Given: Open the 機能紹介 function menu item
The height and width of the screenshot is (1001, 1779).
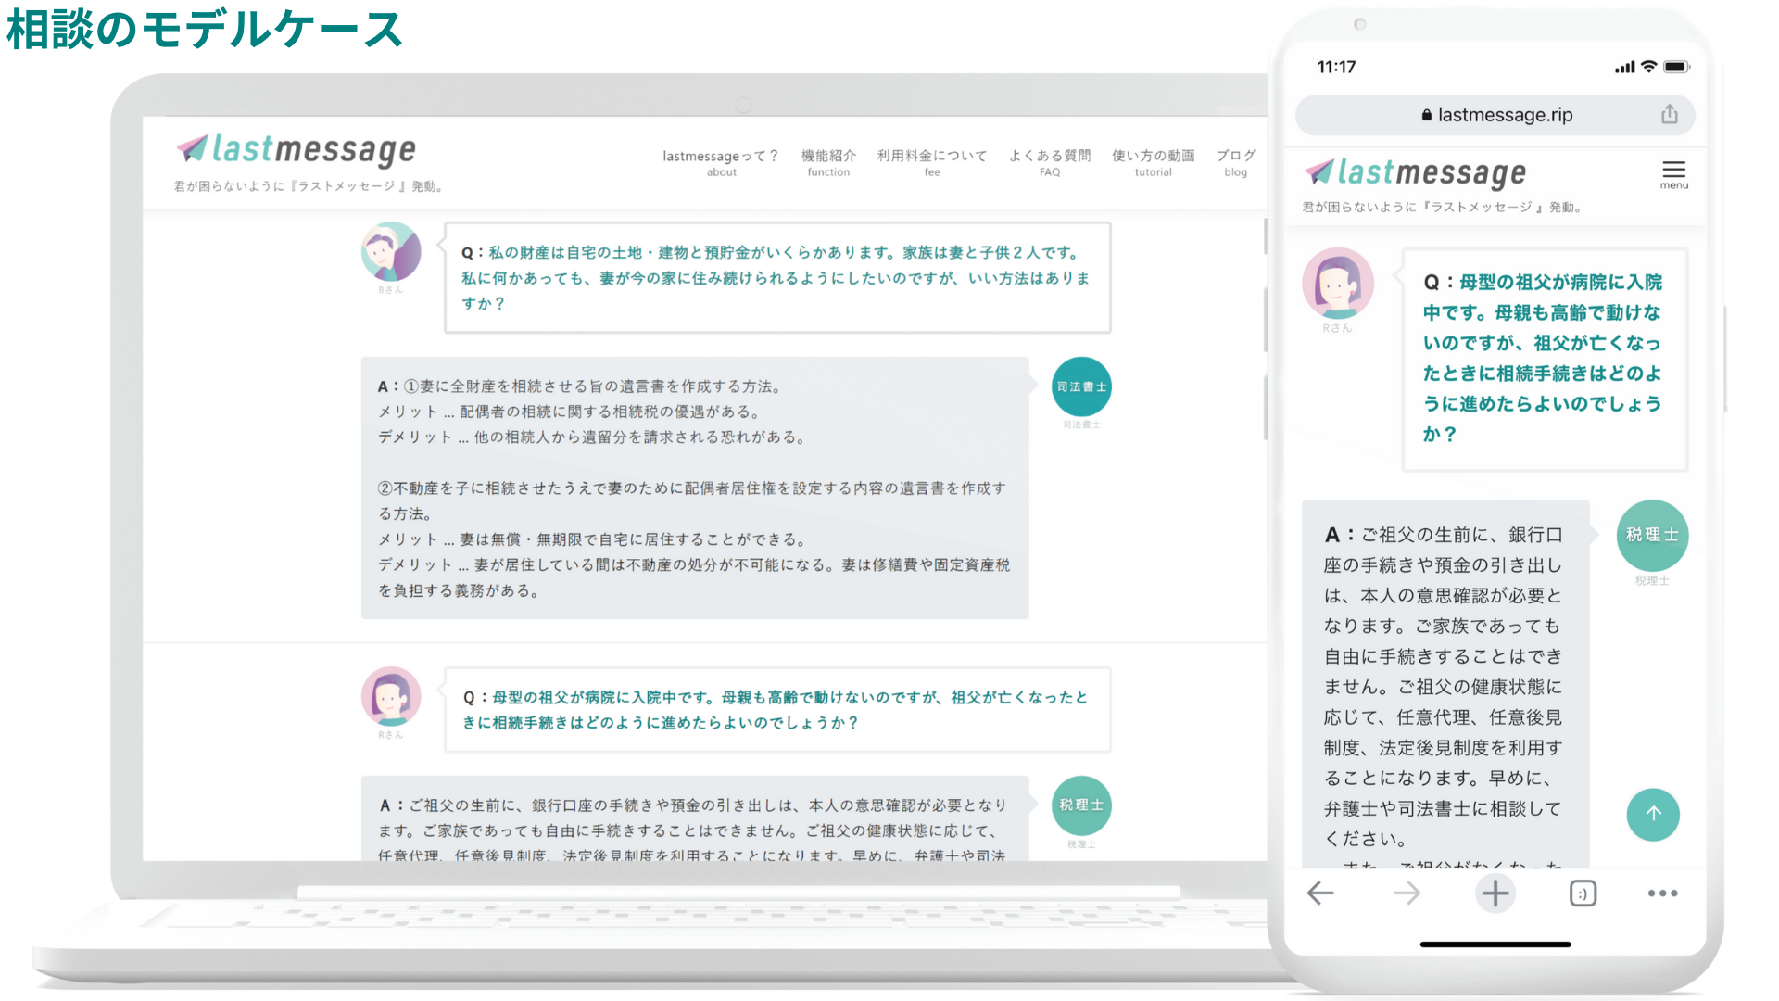Looking at the screenshot, I should (x=828, y=161).
